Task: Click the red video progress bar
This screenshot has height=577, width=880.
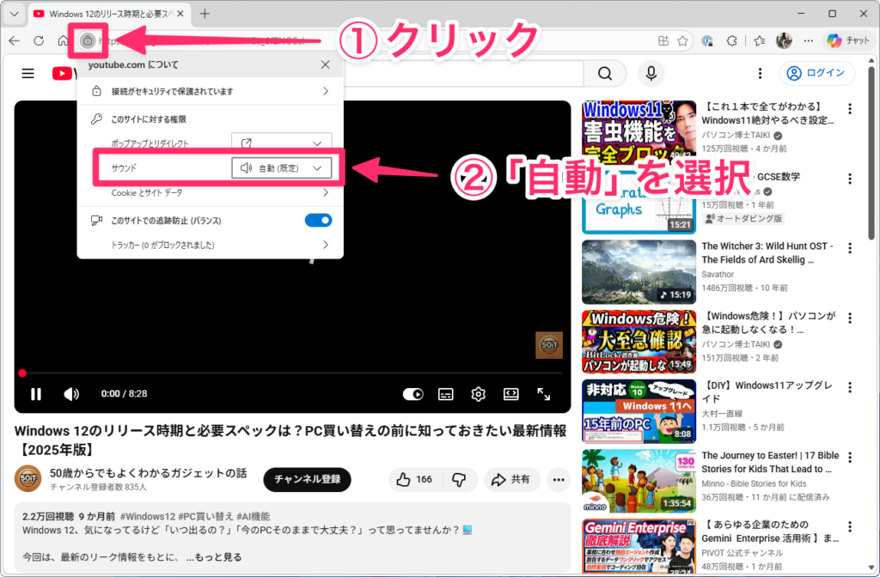Action: (x=292, y=374)
